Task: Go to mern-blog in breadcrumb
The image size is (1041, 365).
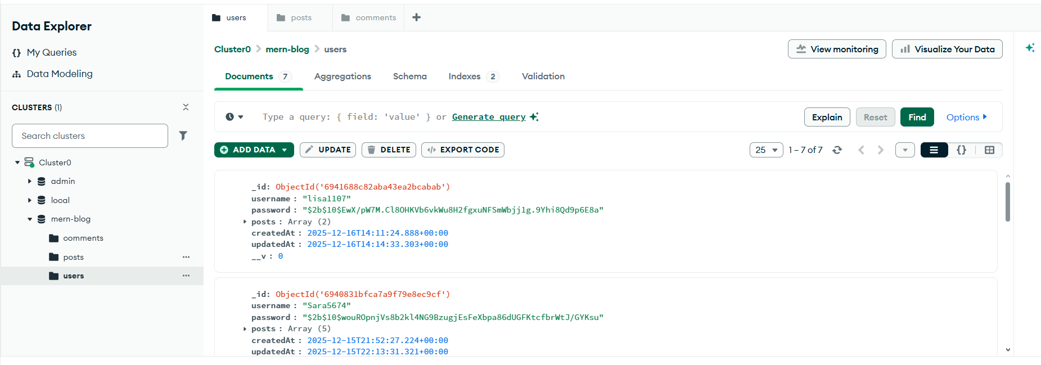Action: pyautogui.click(x=287, y=49)
